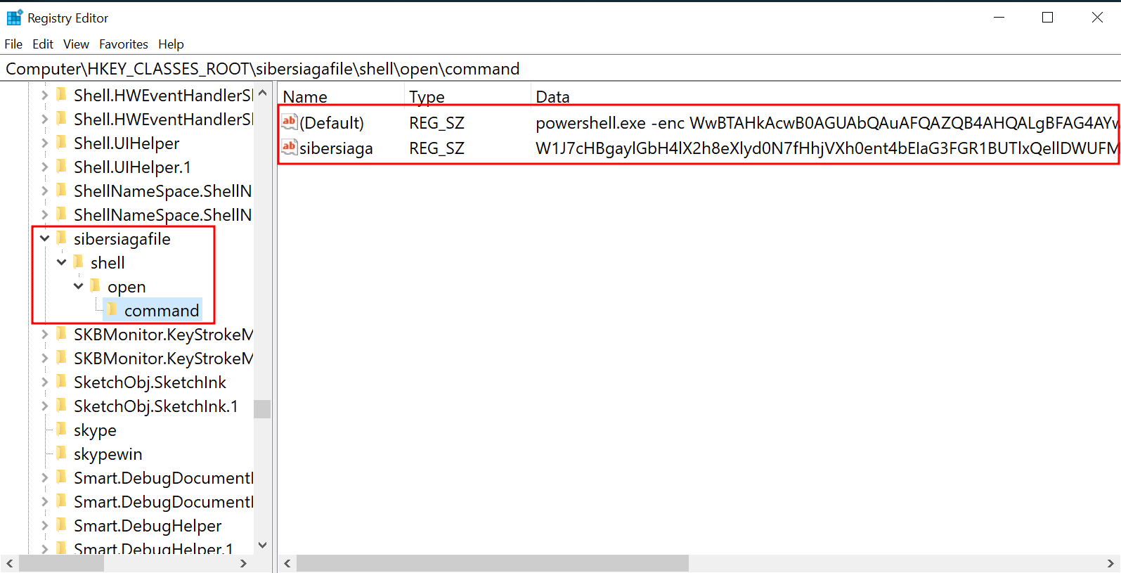This screenshot has height=573, width=1121.
Task: Collapse the open subkey
Action: (x=78, y=286)
